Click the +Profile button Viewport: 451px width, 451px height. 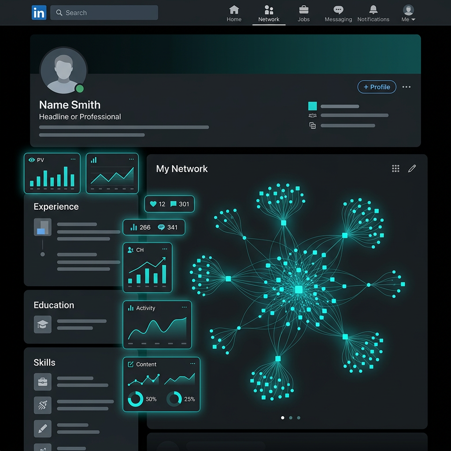[377, 87]
